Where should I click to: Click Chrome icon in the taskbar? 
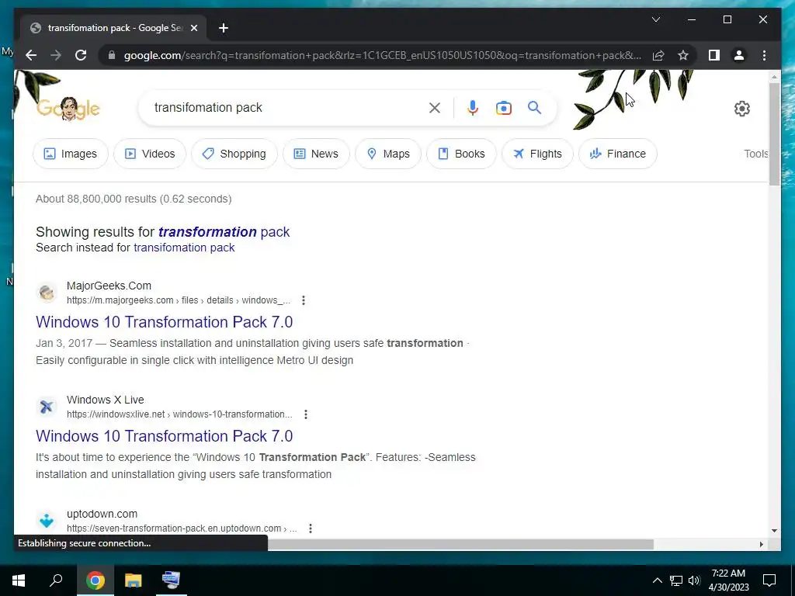click(95, 580)
